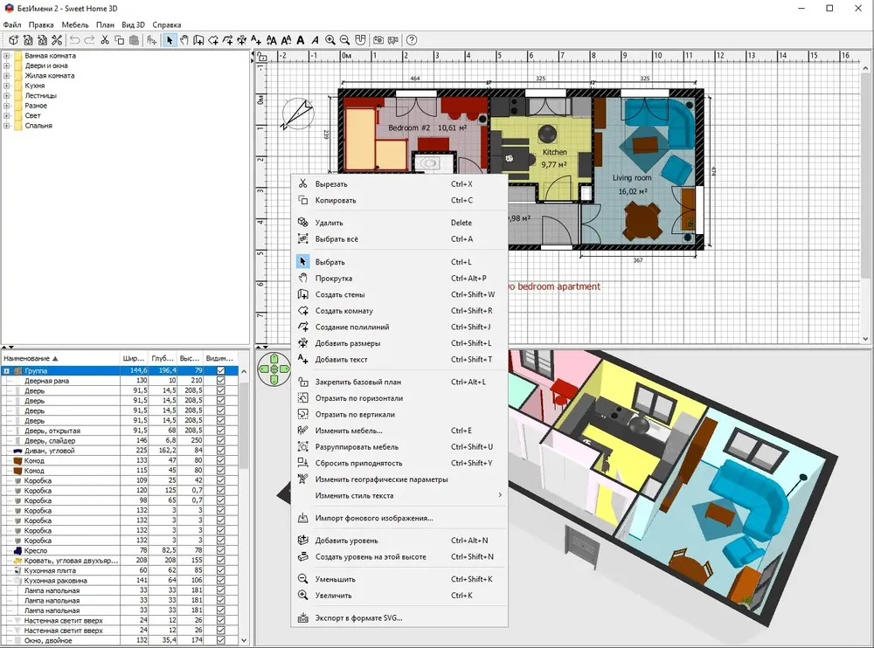Toggle italic text style in toolbar
The height and width of the screenshot is (648, 874).
pyautogui.click(x=315, y=40)
